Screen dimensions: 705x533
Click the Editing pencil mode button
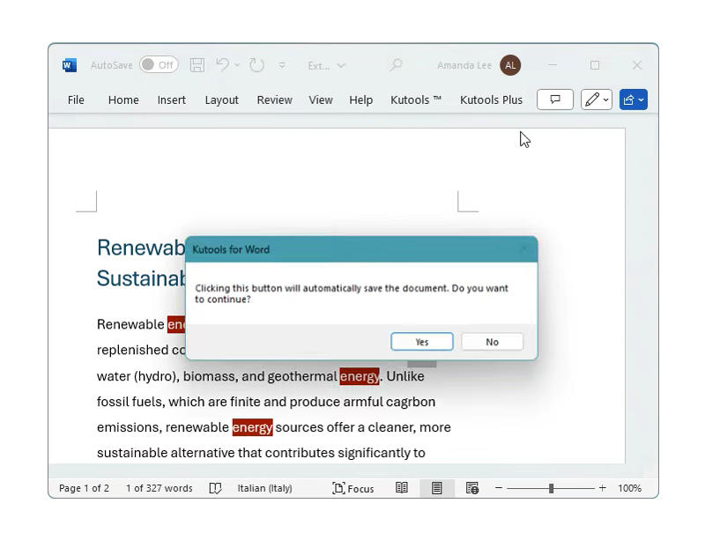(597, 100)
